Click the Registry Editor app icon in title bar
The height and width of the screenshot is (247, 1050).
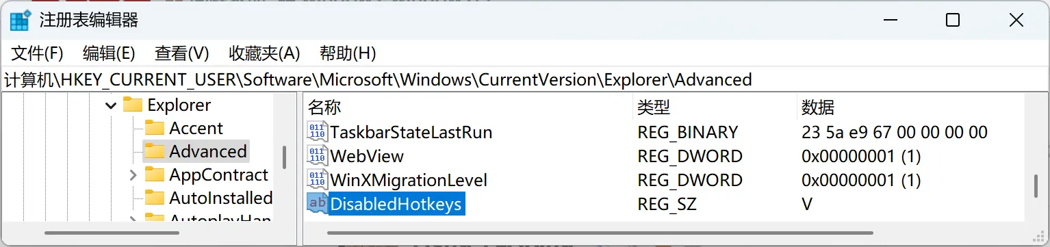[x=20, y=21]
